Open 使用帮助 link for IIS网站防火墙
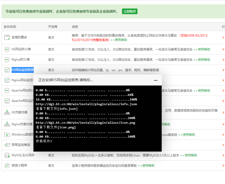 [202, 49]
